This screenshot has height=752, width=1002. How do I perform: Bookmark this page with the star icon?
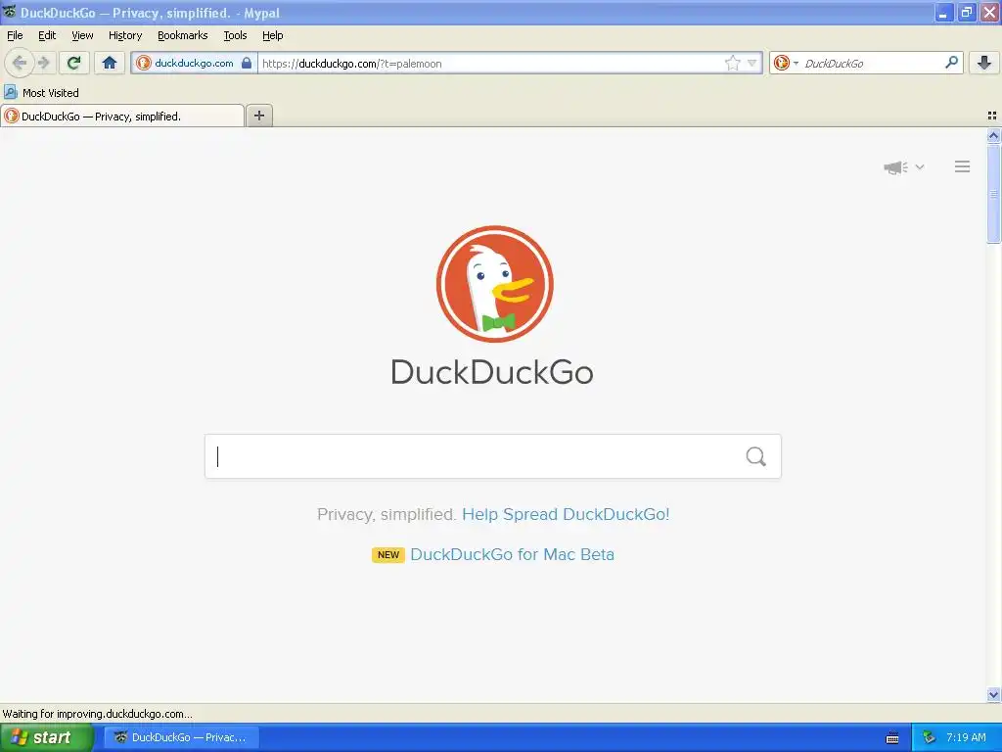tap(732, 63)
